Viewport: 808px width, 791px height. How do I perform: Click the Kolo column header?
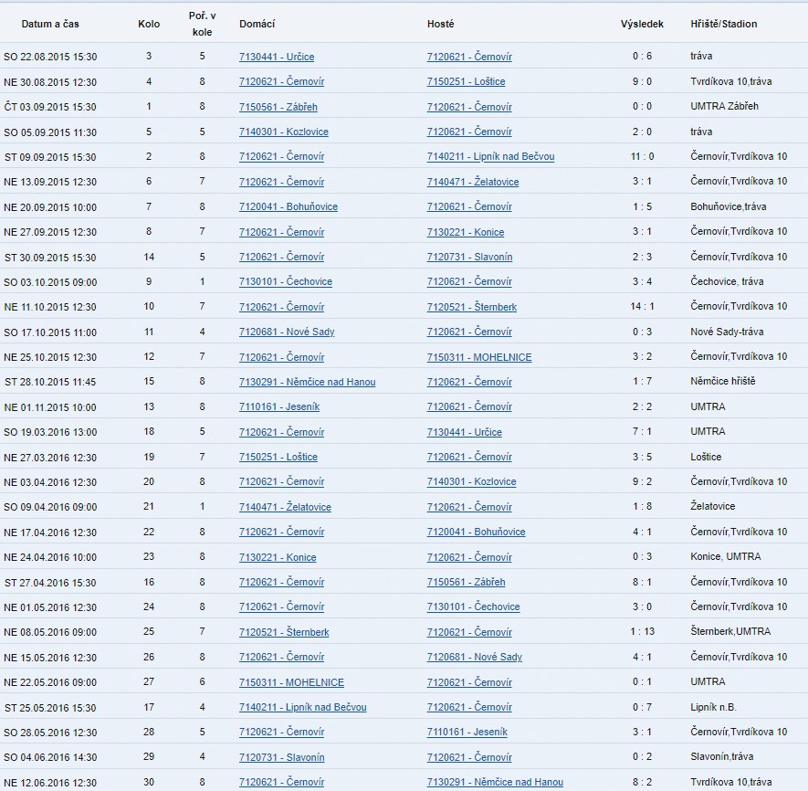[x=149, y=24]
